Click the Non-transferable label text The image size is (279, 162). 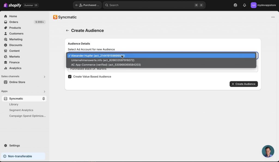click(x=20, y=156)
